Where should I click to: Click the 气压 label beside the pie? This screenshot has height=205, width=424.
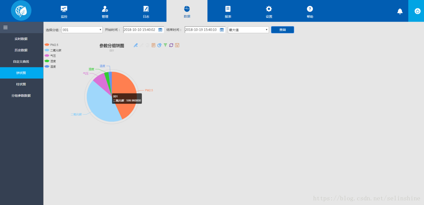point(86,73)
